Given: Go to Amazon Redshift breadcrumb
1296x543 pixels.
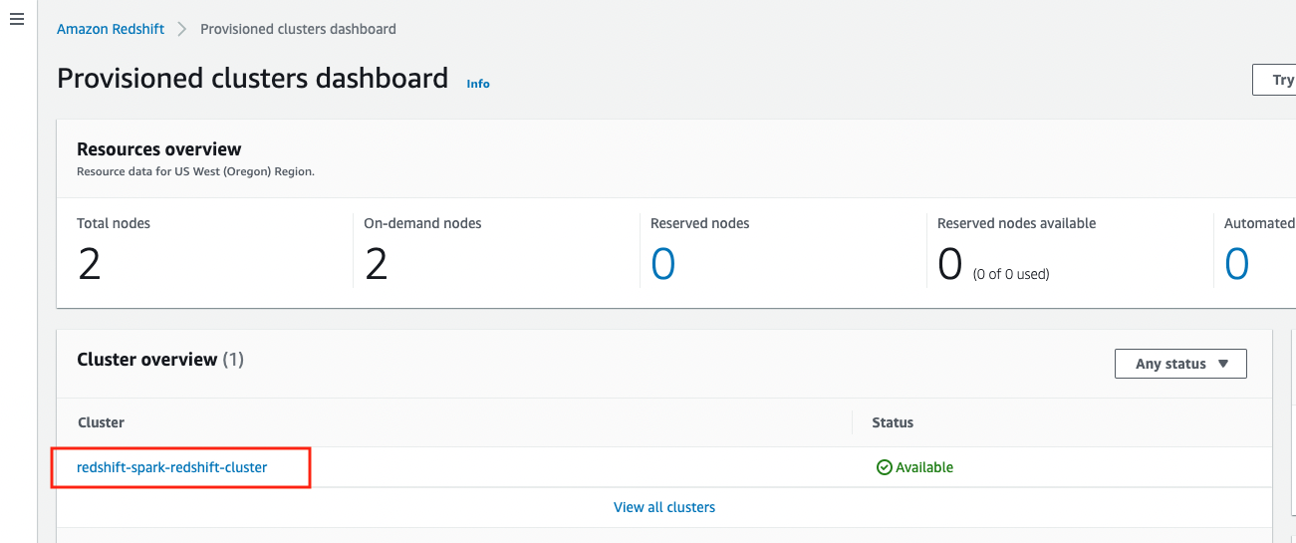Looking at the screenshot, I should click(111, 29).
